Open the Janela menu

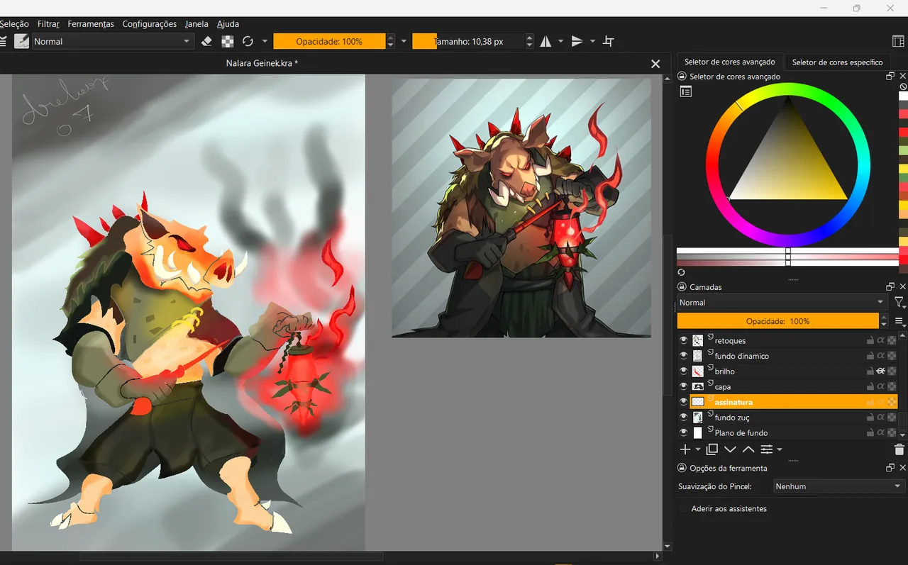point(196,24)
